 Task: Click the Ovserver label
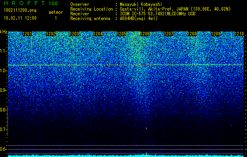(x=80, y=4)
